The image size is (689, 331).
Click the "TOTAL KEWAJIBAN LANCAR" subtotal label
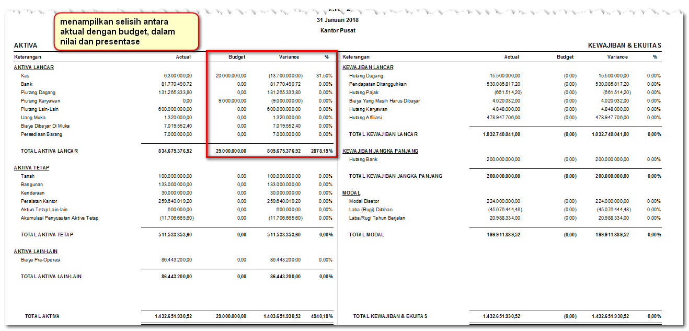point(384,134)
